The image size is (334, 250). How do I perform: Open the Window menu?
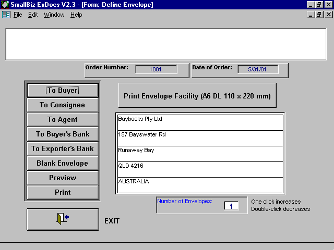[x=54, y=15]
